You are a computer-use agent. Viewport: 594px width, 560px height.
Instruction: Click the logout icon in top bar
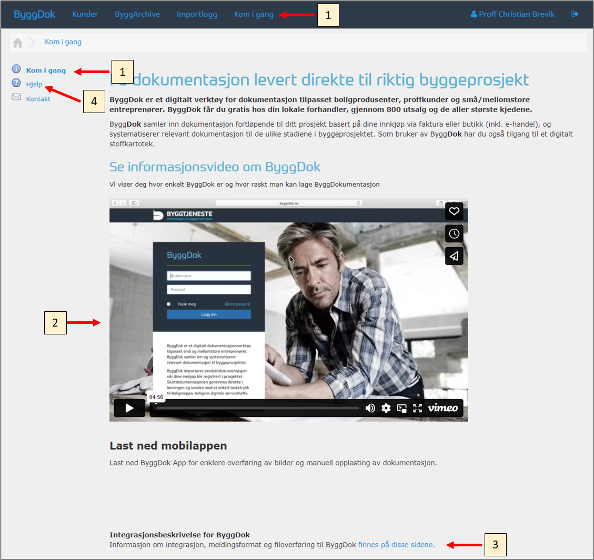575,14
